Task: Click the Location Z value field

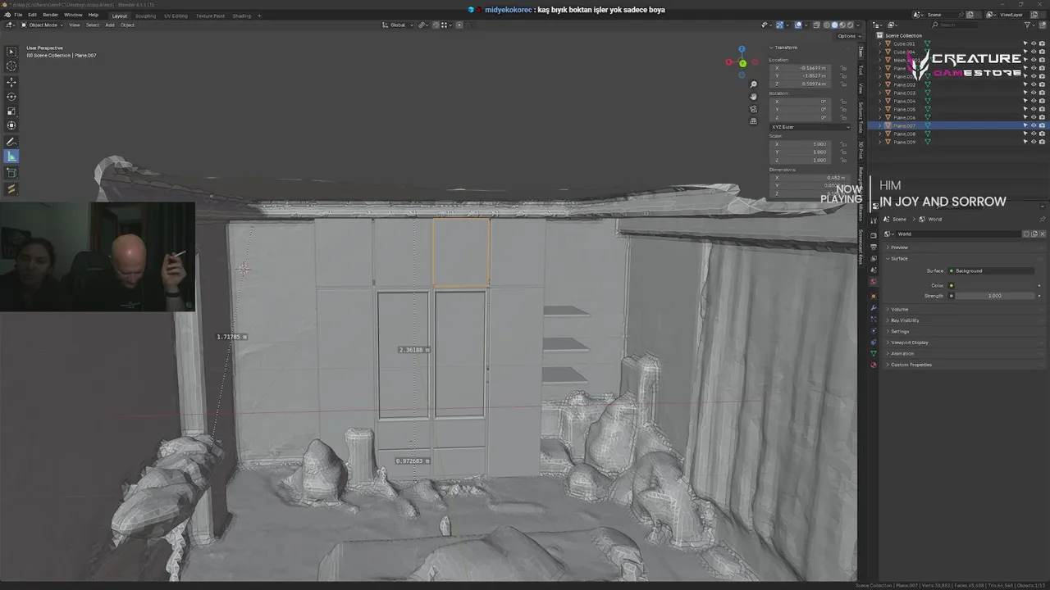Action: click(802, 84)
